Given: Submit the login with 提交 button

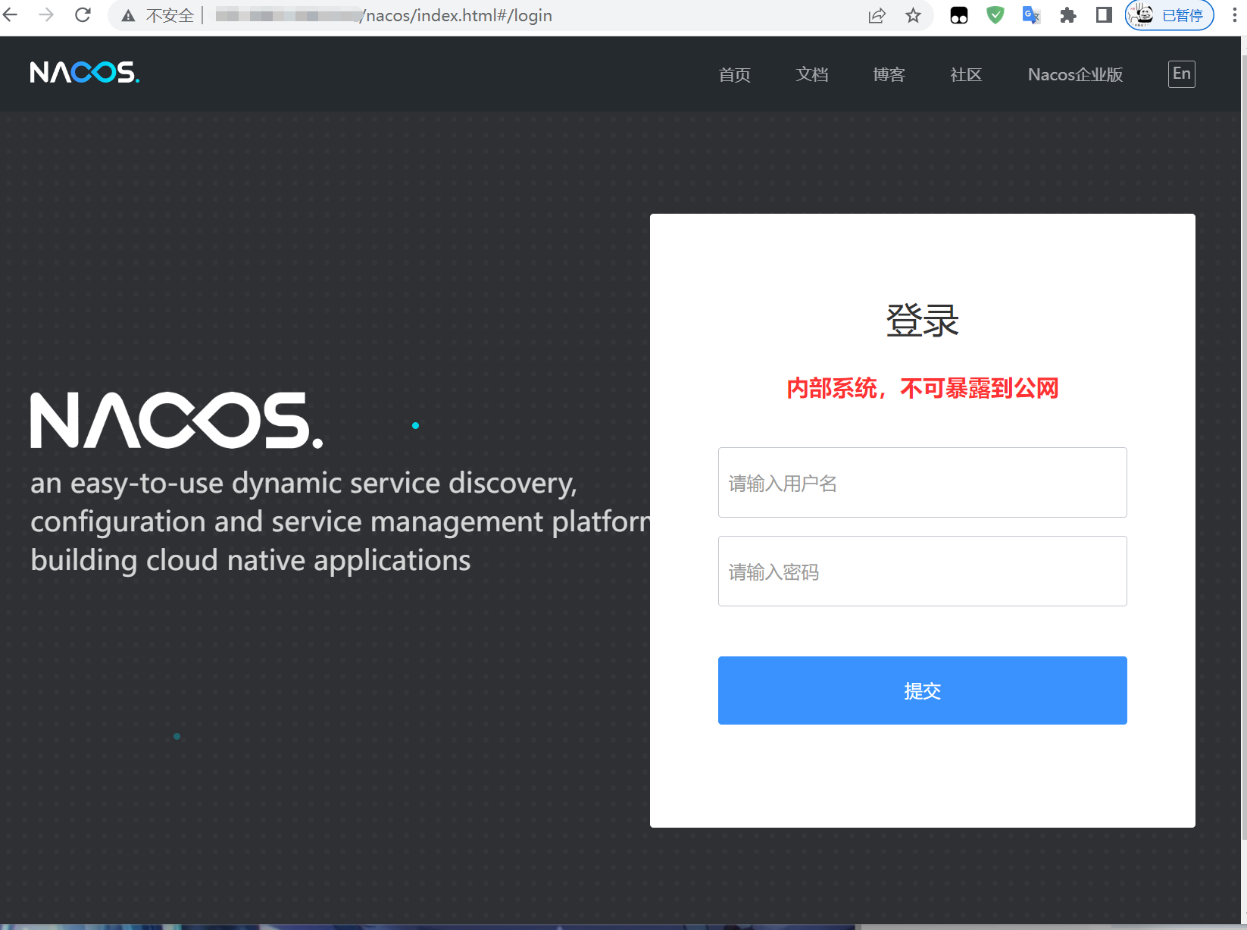Looking at the screenshot, I should (x=922, y=690).
